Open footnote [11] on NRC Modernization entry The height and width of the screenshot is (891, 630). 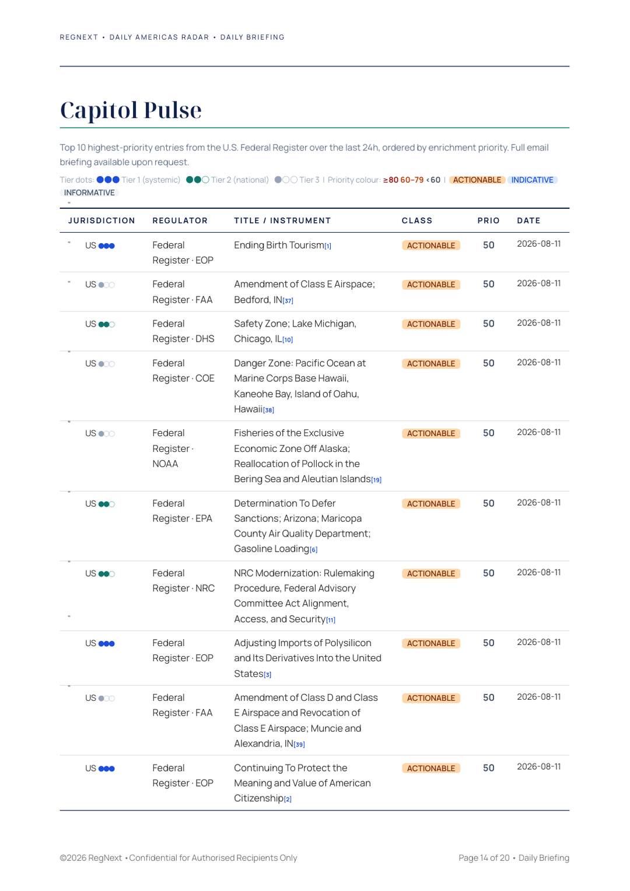tap(331, 620)
